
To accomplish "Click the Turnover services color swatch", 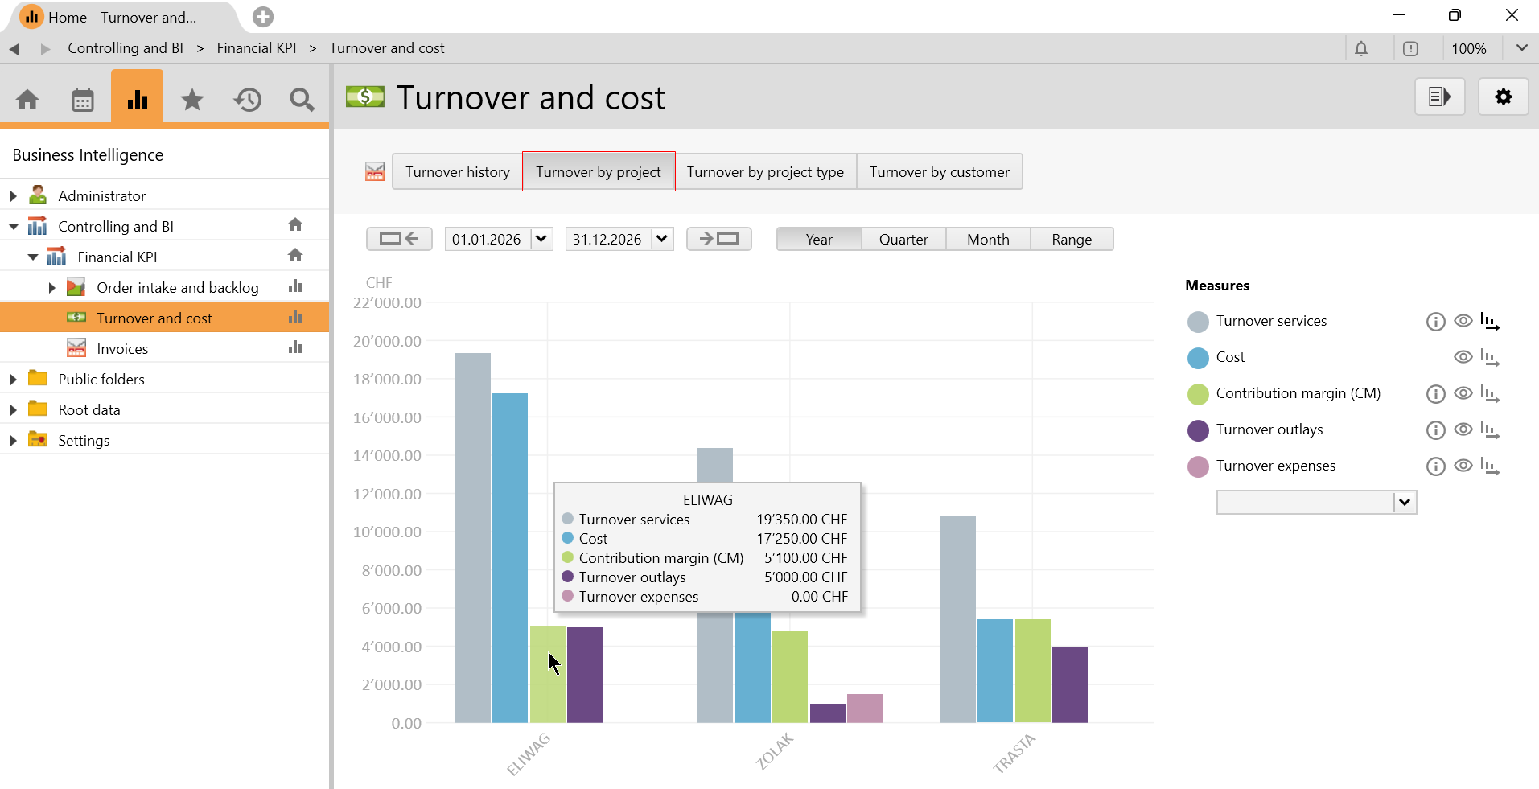I will [1198, 322].
